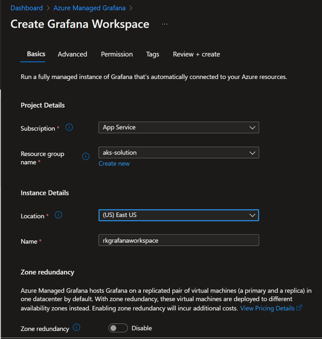Select the Review + create tab

pos(196,54)
